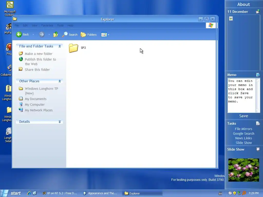Open the Forward history dropdown arrow
Viewport: 263px width, 197px height.
pos(49,35)
